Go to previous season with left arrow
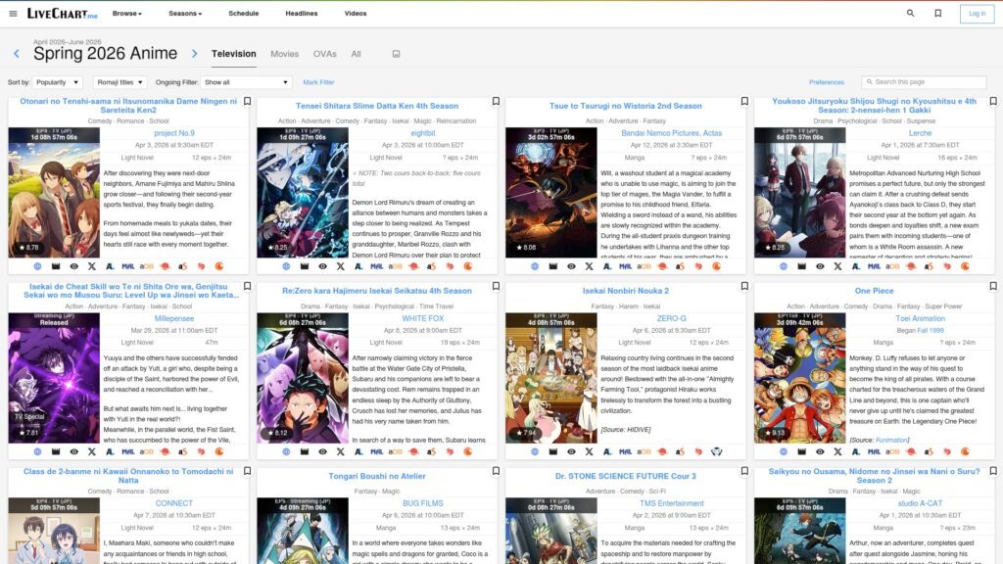The height and width of the screenshot is (564, 1003). click(x=17, y=54)
